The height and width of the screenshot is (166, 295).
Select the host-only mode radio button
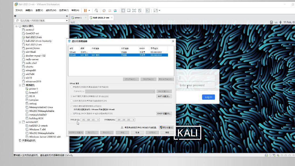[x=71, y=101]
